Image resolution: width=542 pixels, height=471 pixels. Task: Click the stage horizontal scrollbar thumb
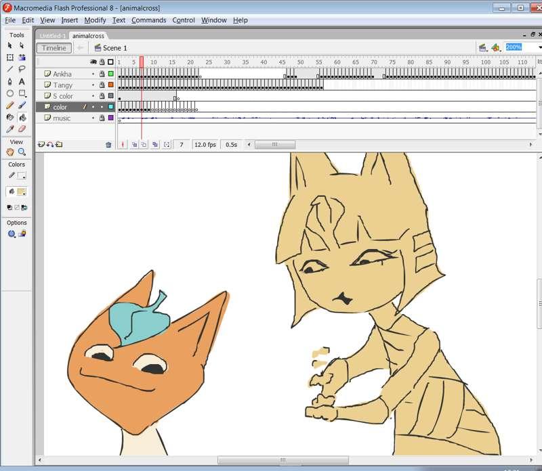click(x=283, y=460)
